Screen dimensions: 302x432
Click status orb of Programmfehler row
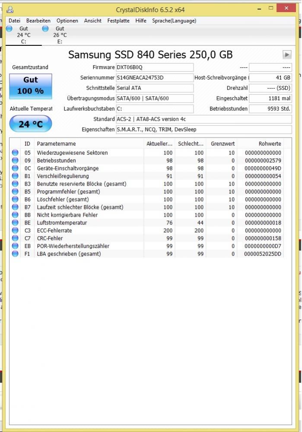coord(15,192)
